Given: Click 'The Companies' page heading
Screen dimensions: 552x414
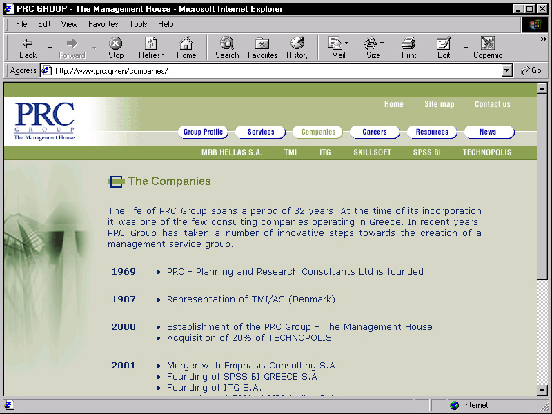Looking at the screenshot, I should coord(169,181).
